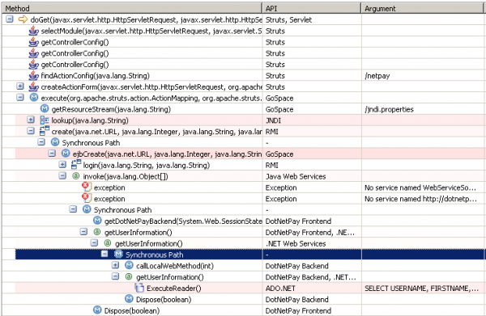Collapse the invoke(java.lang.Object[]) node
Viewport: 486px width, 316px height.
click(x=62, y=175)
